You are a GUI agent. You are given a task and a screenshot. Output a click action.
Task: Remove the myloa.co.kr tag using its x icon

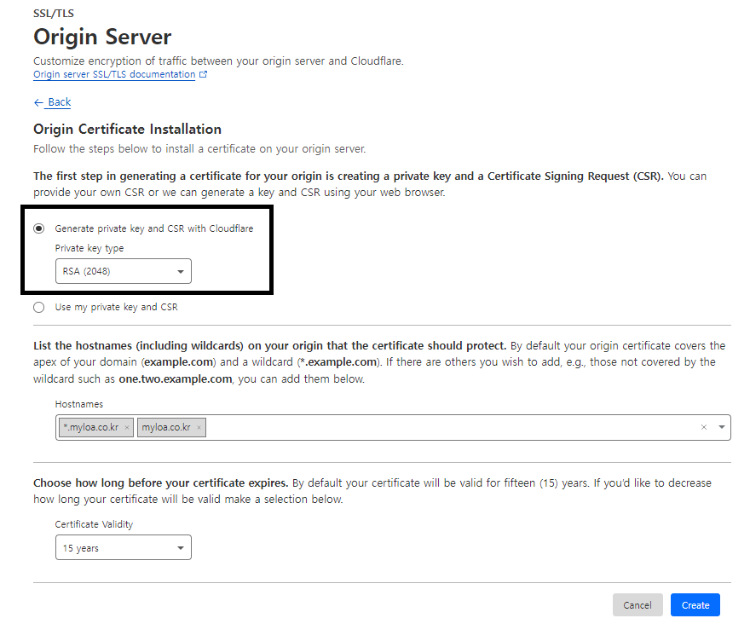(x=199, y=427)
